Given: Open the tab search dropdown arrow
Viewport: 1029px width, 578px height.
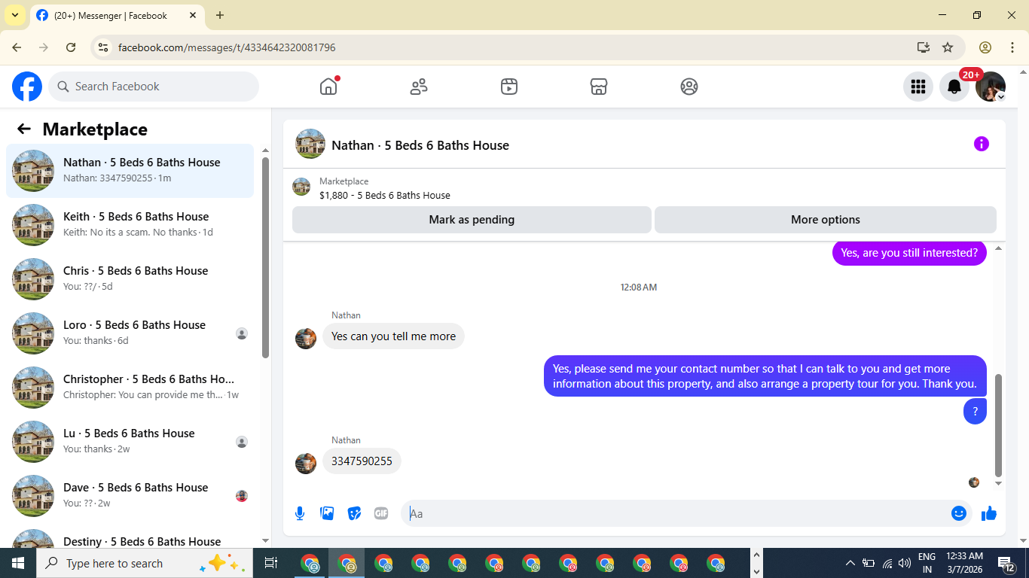Looking at the screenshot, I should (14, 15).
